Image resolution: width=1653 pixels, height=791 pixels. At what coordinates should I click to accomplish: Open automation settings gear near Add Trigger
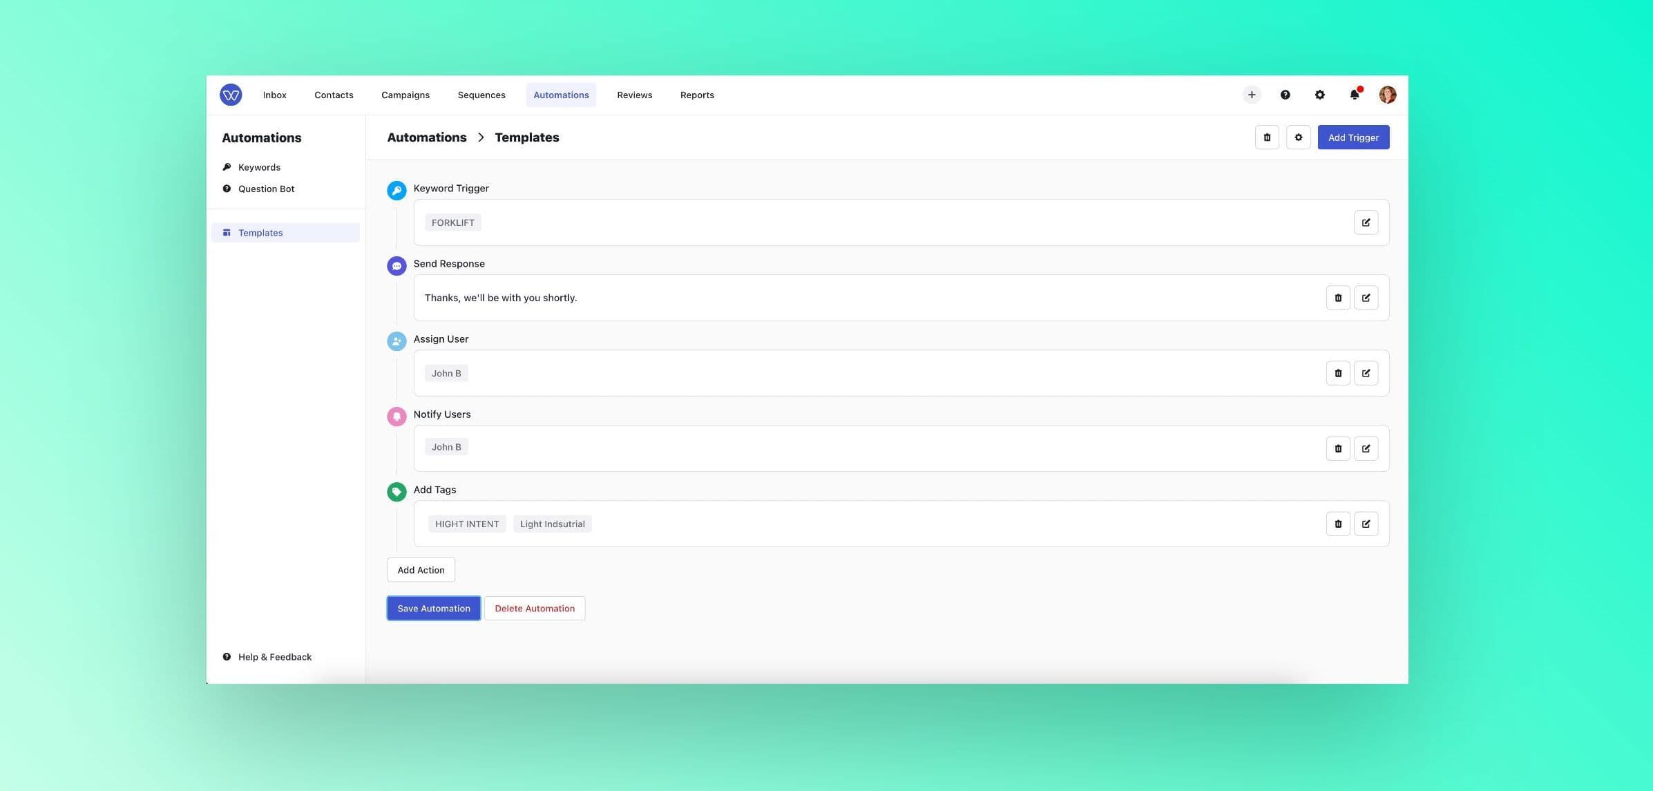click(x=1299, y=137)
